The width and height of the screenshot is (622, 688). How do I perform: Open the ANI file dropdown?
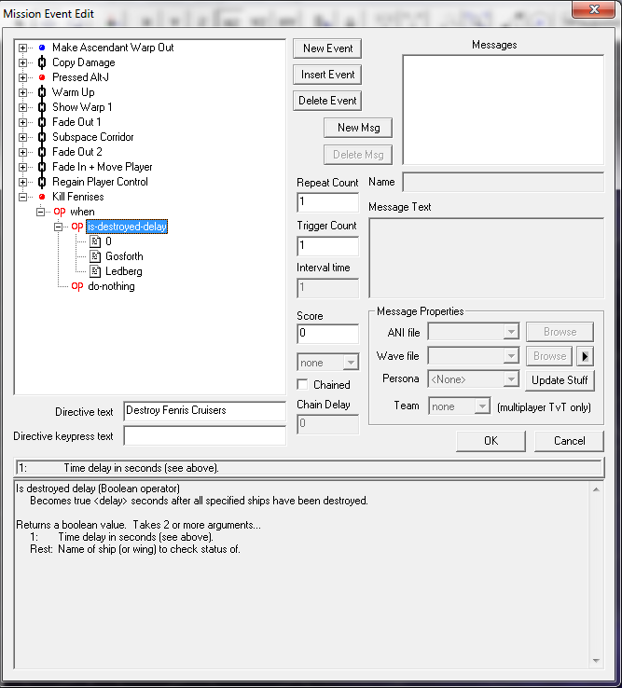point(511,332)
